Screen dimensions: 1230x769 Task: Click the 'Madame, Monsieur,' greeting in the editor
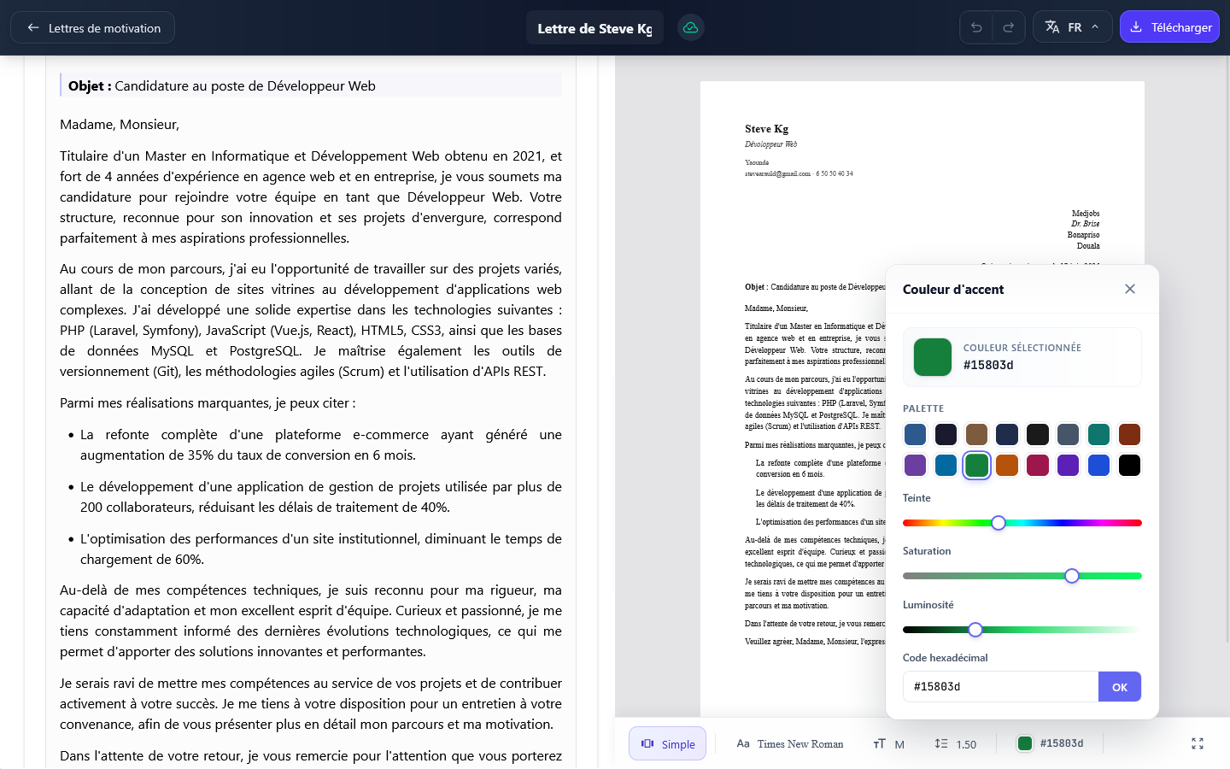[120, 124]
